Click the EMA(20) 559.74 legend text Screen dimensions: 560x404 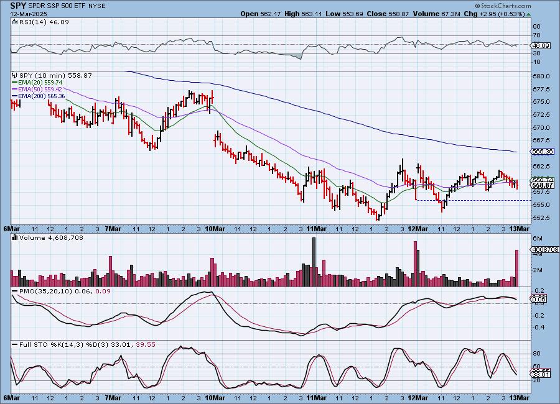click(40, 83)
